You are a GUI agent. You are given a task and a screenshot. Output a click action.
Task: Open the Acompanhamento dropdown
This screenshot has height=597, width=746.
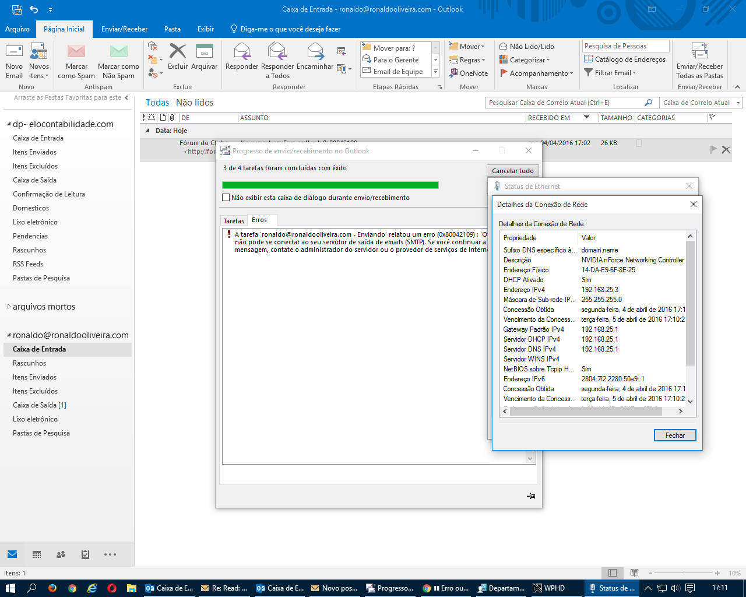536,73
